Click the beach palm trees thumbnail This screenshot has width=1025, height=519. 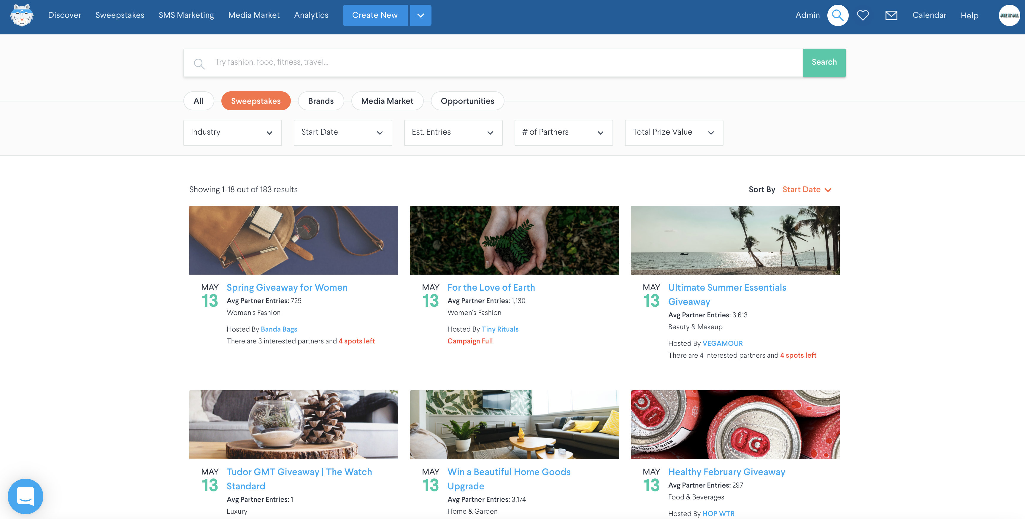pyautogui.click(x=735, y=240)
